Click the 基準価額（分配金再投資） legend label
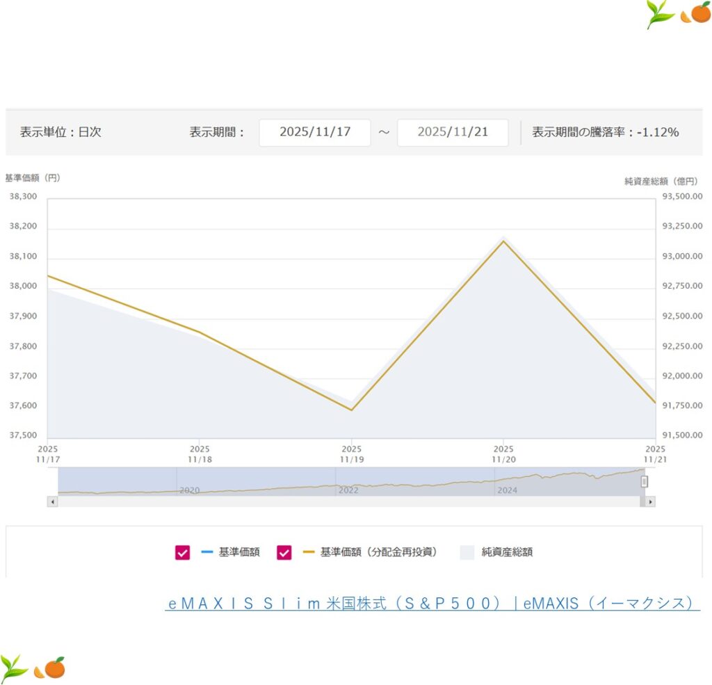The height and width of the screenshot is (685, 712). (x=378, y=553)
